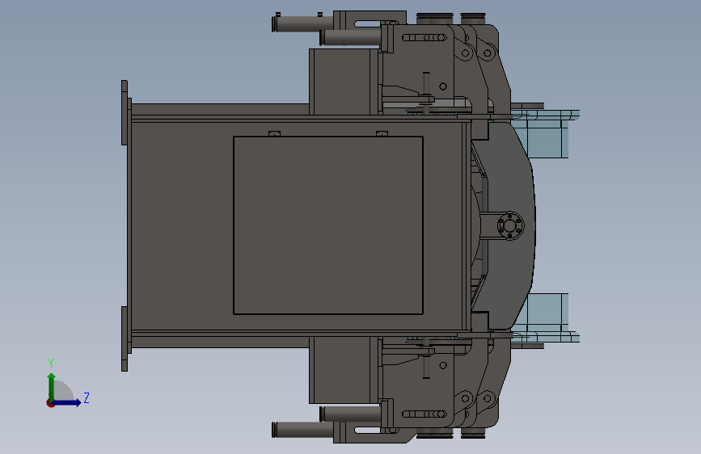
Task: Select the bottommost cylinder rod on the assembly
Action: tap(302, 430)
